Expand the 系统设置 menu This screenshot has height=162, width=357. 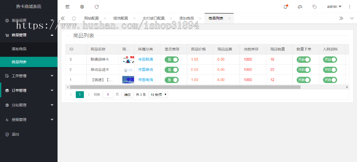52,20
